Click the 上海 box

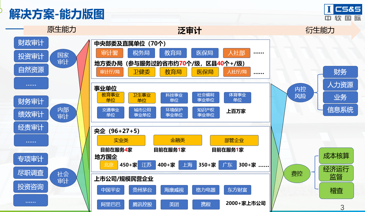tap(188, 165)
